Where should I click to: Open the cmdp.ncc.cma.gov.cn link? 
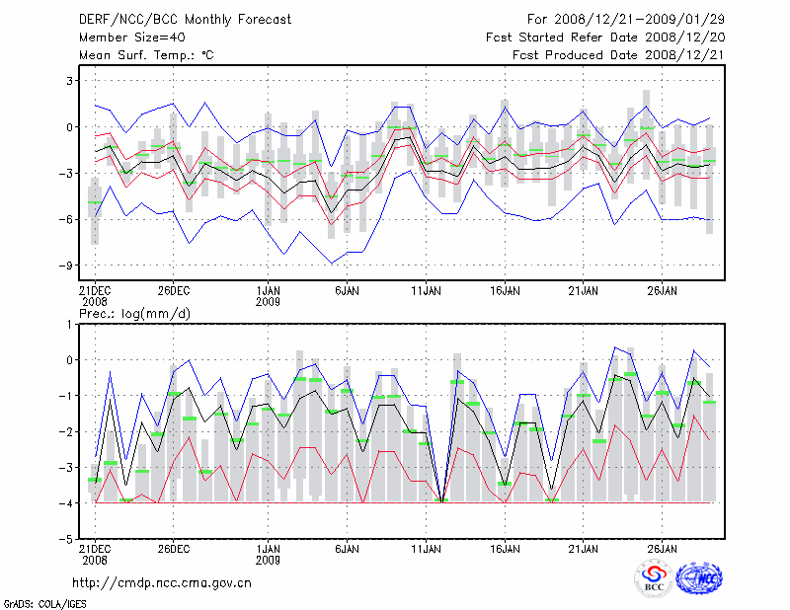[162, 582]
